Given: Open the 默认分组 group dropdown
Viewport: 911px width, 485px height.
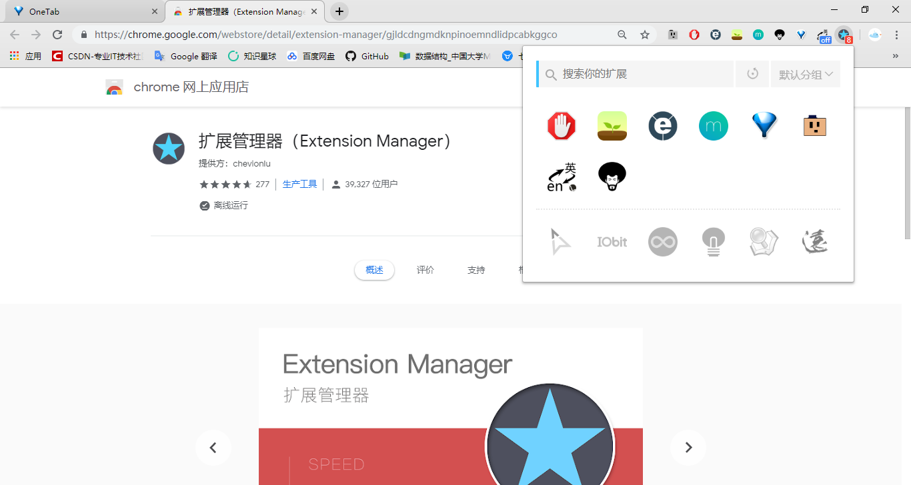Looking at the screenshot, I should [806, 74].
